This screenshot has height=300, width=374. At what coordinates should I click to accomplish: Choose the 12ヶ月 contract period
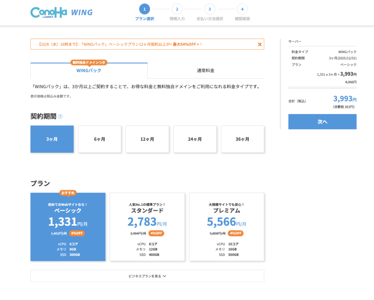pos(147,139)
